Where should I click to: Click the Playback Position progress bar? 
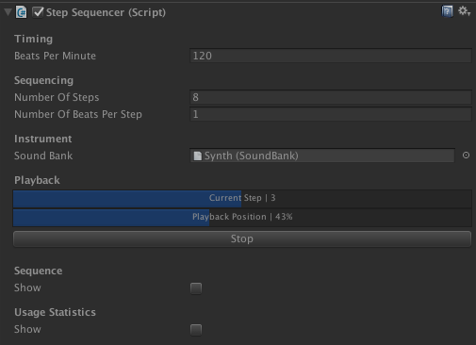pos(242,218)
